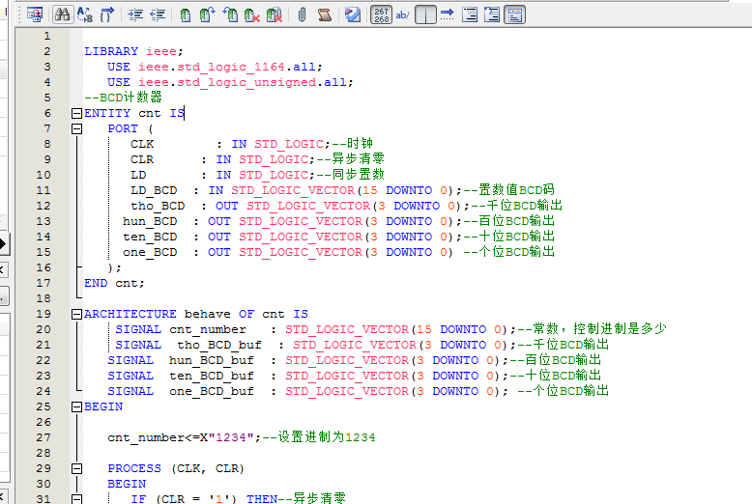Collapse the ENTITY cnt code block
752x504 pixels.
76,113
